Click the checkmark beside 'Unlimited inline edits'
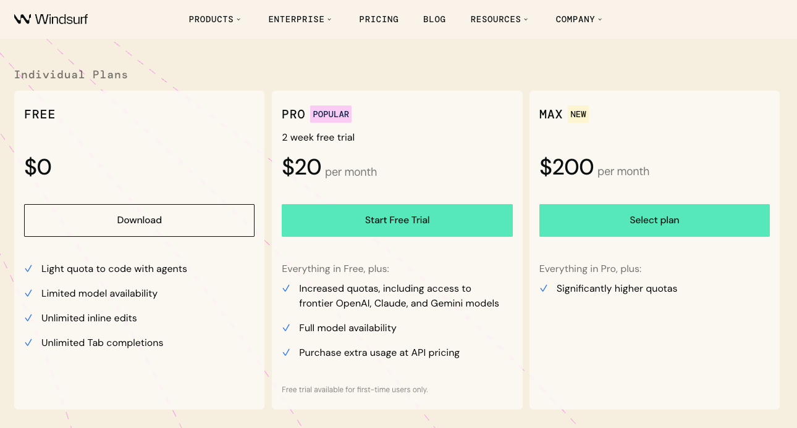797x428 pixels. 28,318
